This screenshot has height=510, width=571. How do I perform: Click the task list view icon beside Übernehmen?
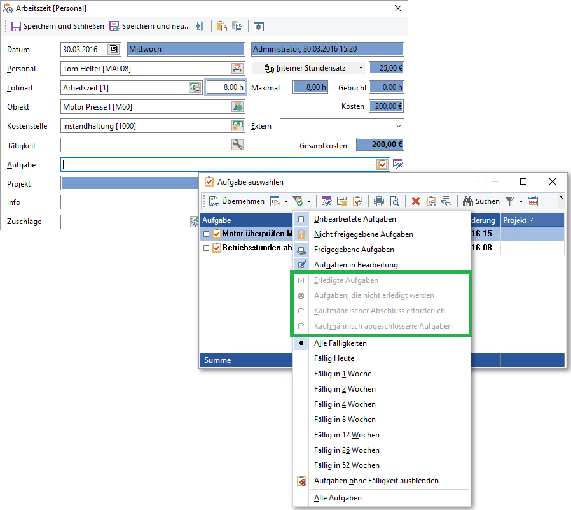(x=275, y=201)
